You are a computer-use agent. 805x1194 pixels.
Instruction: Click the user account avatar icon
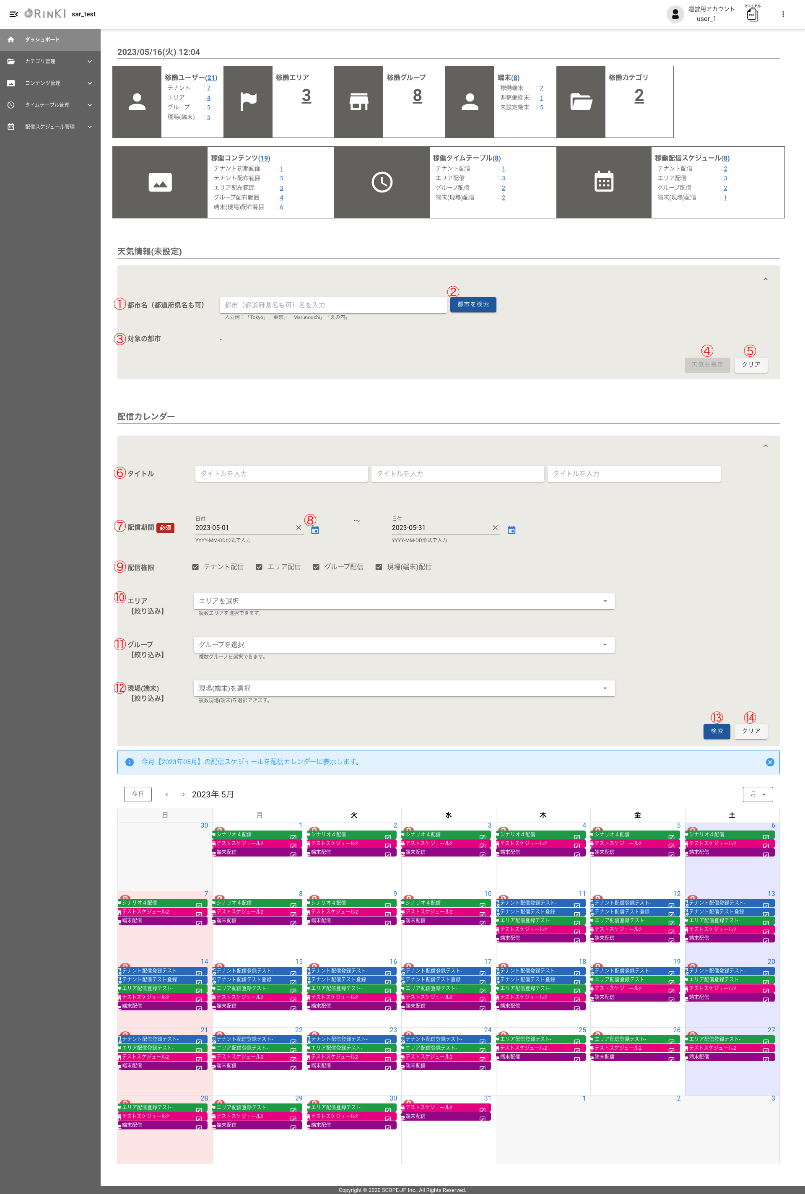[675, 14]
